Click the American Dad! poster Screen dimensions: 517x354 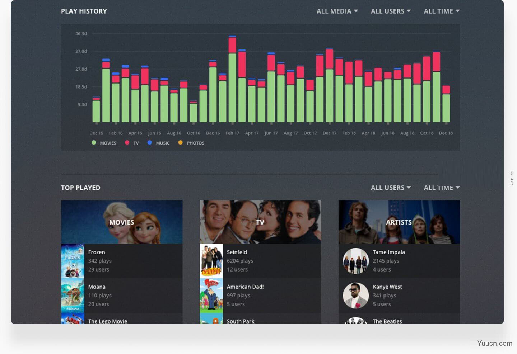(211, 295)
